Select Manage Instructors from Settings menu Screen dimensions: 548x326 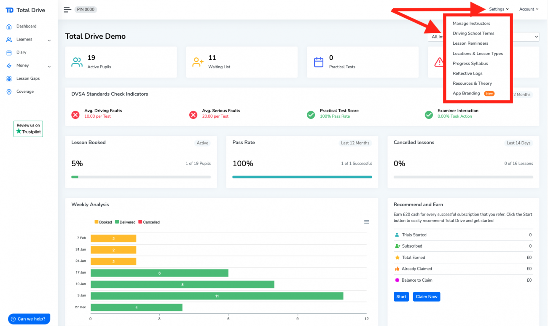(471, 24)
